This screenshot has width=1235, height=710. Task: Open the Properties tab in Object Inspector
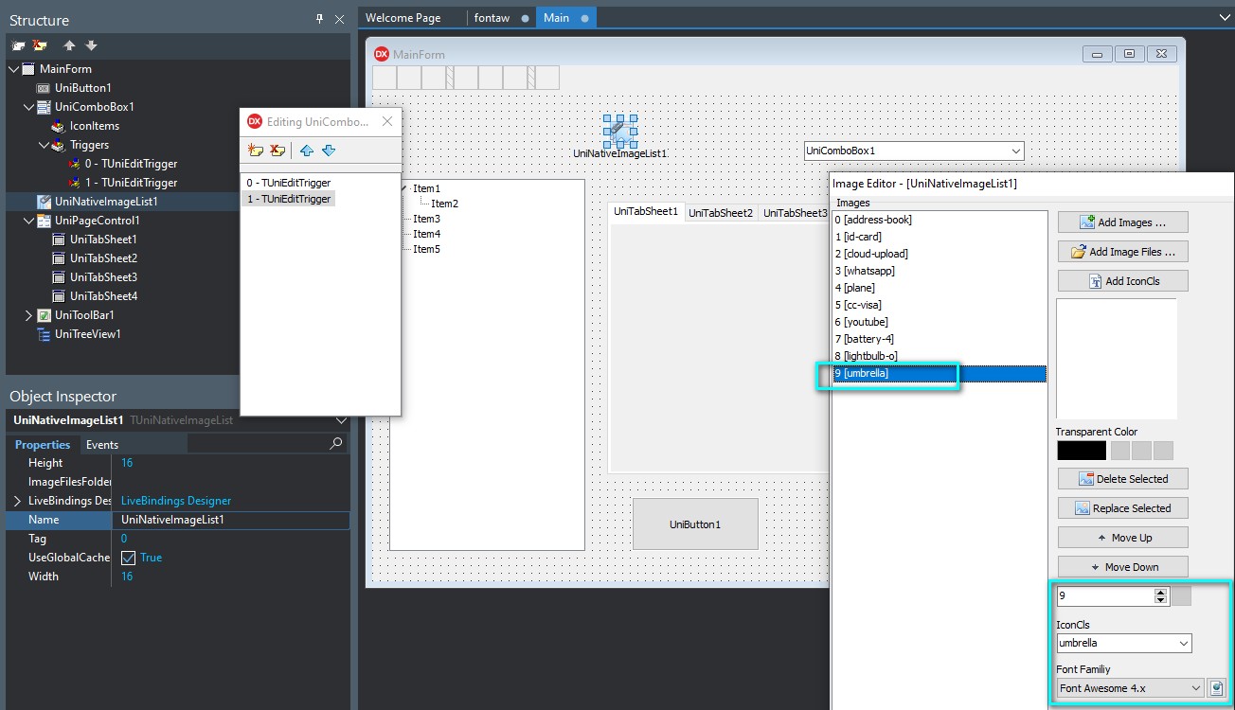pyautogui.click(x=43, y=444)
